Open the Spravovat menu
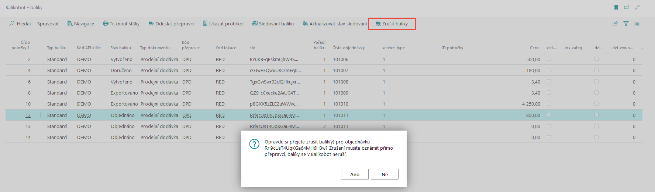Screen dimensions: 655x192 pos(48,24)
